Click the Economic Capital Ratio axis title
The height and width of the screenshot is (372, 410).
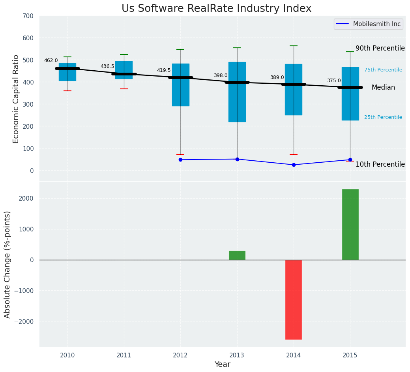[x=16, y=99]
